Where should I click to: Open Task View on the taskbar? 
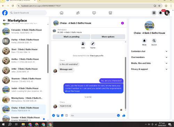pyautogui.click(x=16, y=124)
